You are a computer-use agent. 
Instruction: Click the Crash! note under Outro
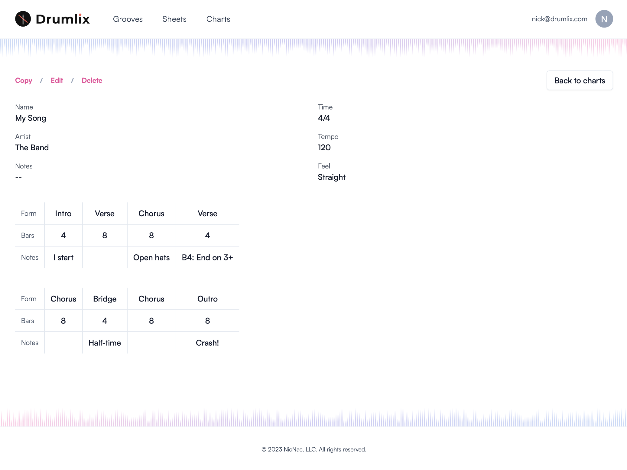pos(207,343)
